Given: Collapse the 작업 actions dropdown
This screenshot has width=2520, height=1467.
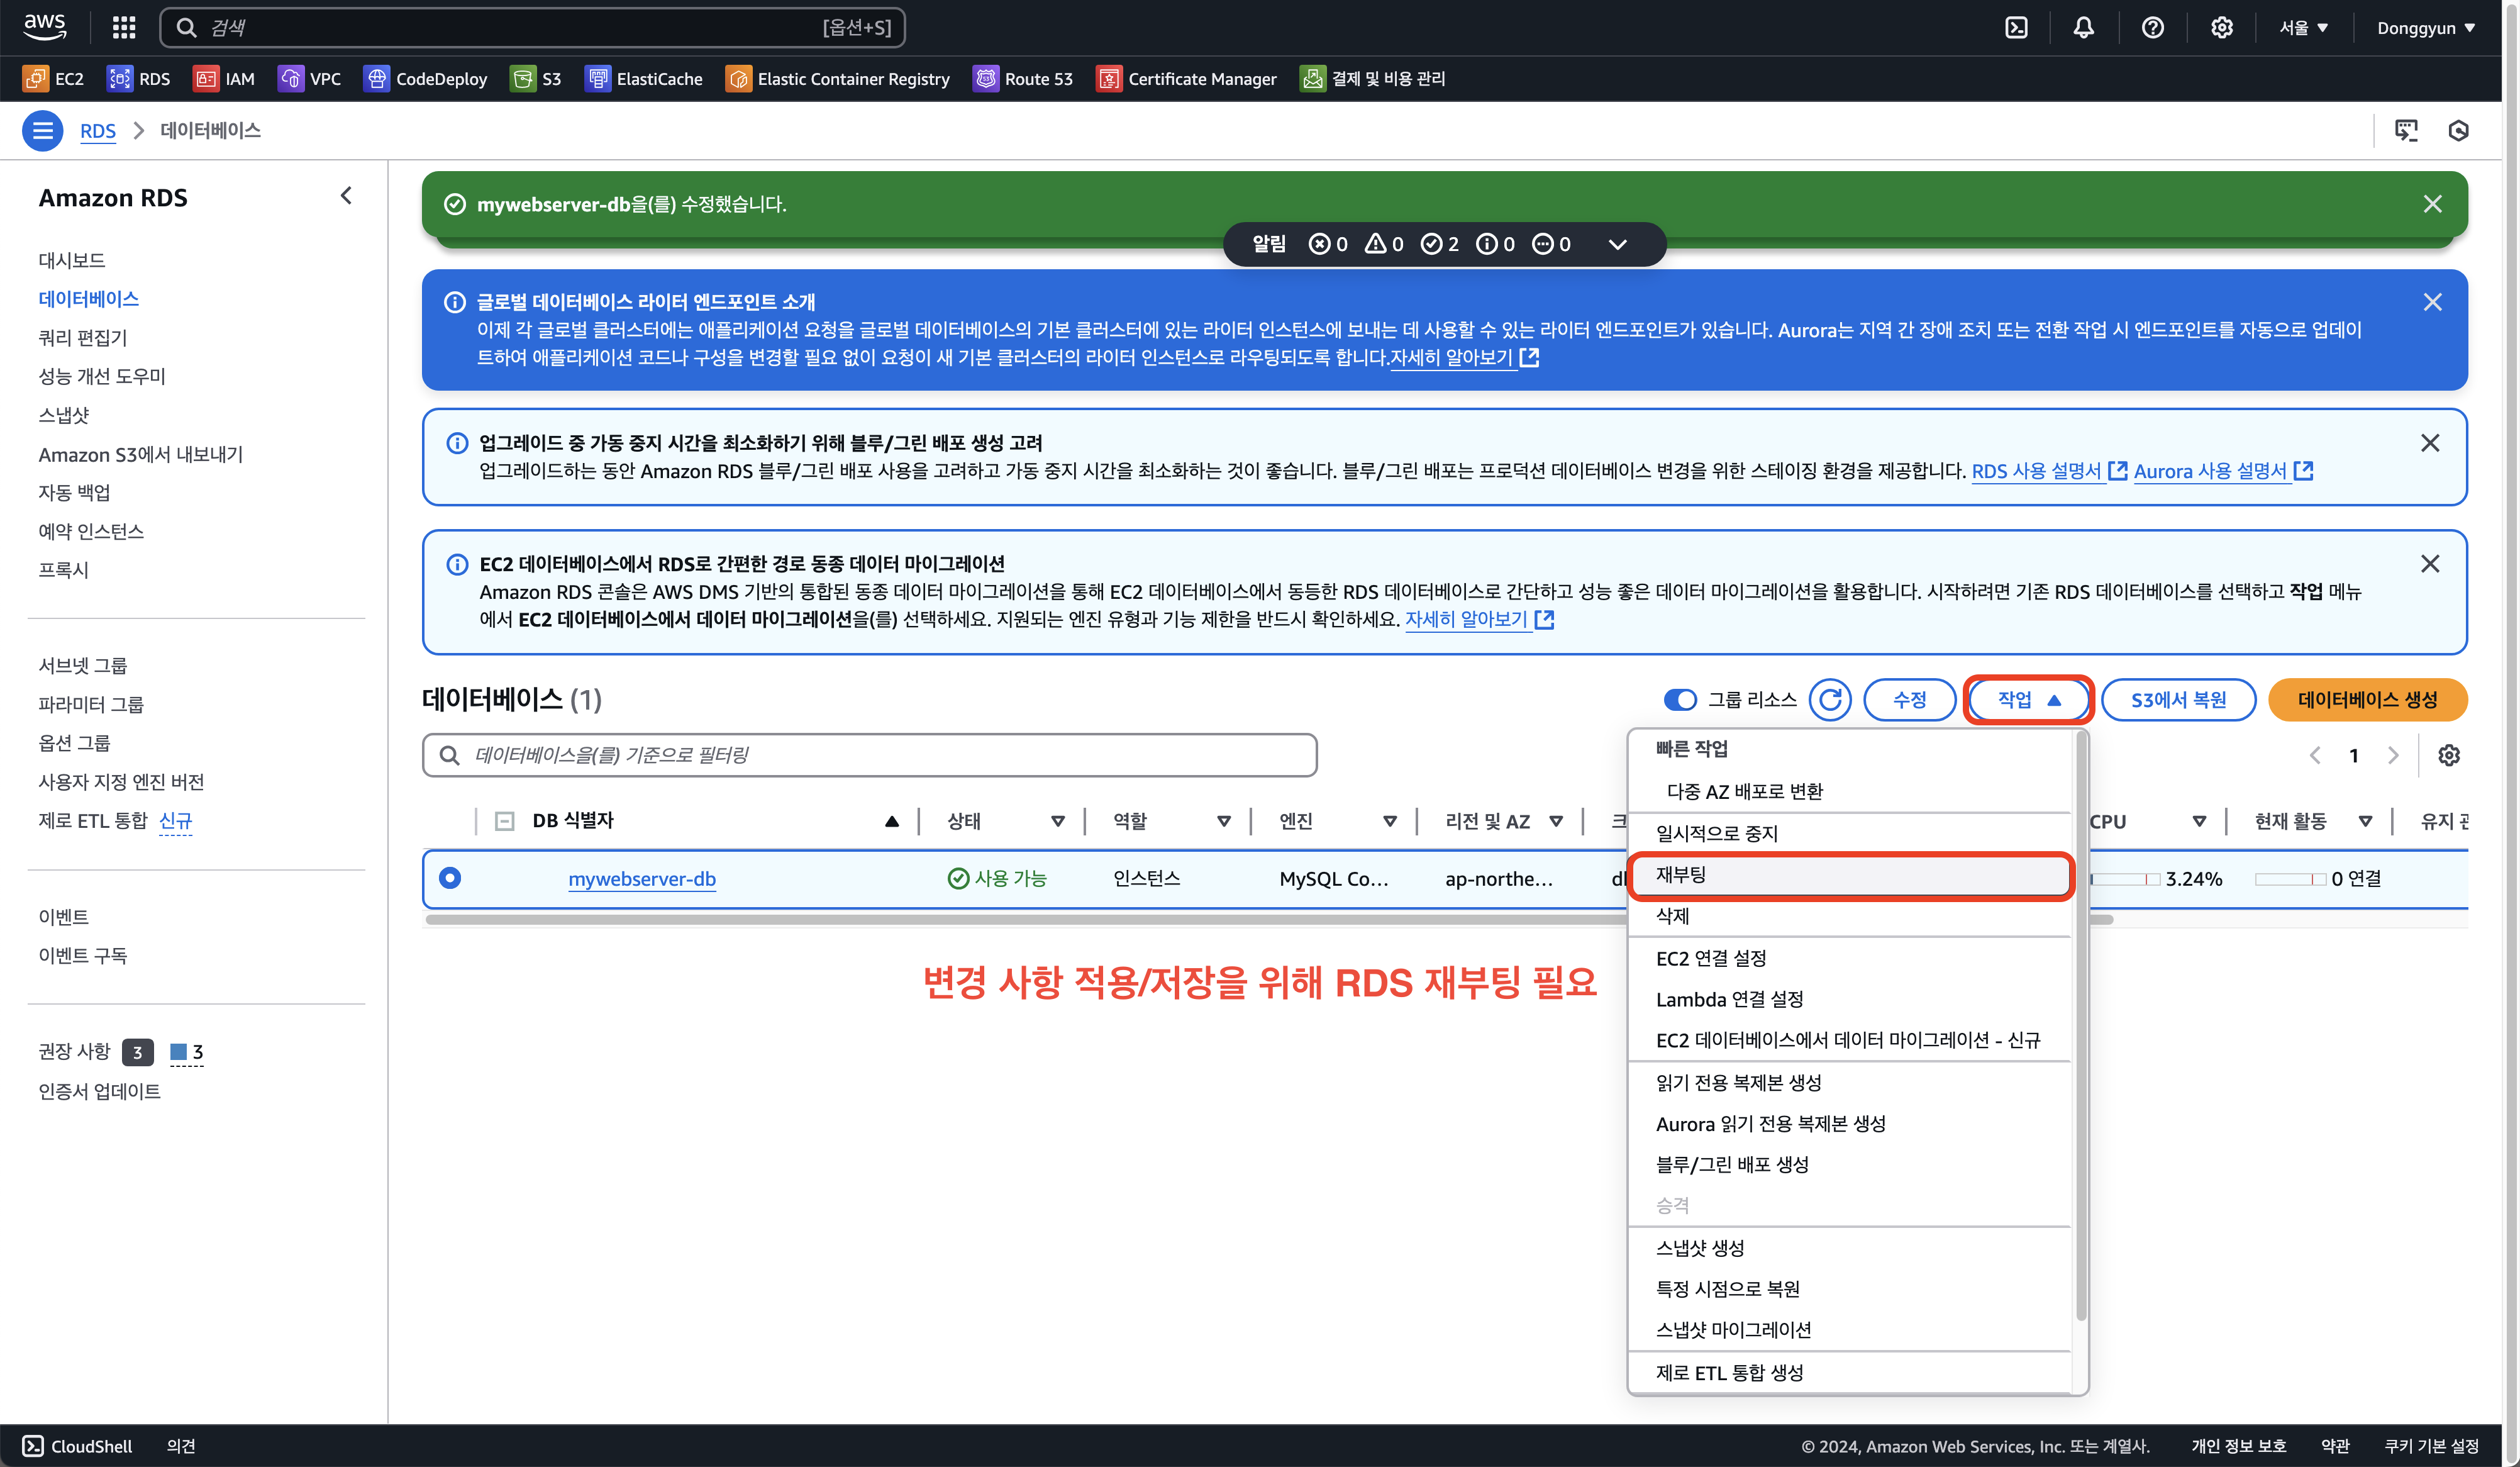Looking at the screenshot, I should pyautogui.click(x=2028, y=699).
